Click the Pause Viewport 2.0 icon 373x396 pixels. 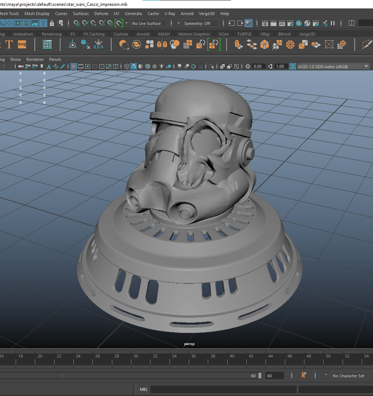click(333, 23)
